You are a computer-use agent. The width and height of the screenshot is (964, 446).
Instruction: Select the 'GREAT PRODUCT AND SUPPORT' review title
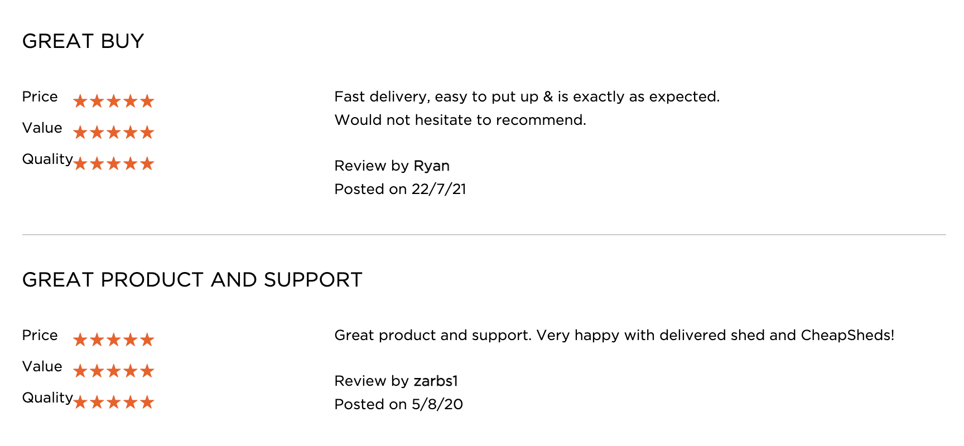pos(192,280)
